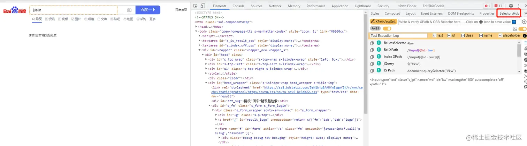The height and width of the screenshot is (146, 527).
Task: Expand textarea s_is_result_css node
Action: pos(199,41)
